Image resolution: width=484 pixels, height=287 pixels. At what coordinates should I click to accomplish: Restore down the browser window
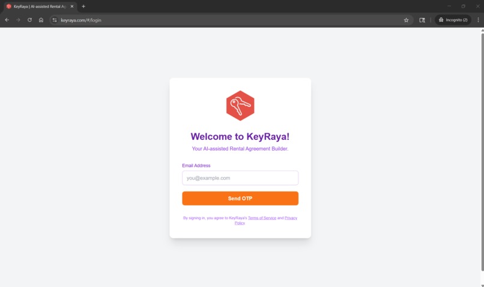tap(464, 6)
